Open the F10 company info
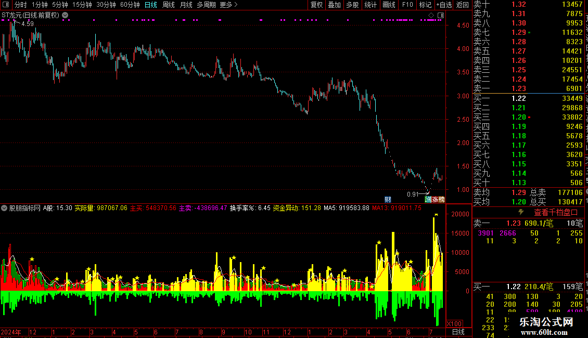The width and height of the screenshot is (588, 338). tap(407, 5)
